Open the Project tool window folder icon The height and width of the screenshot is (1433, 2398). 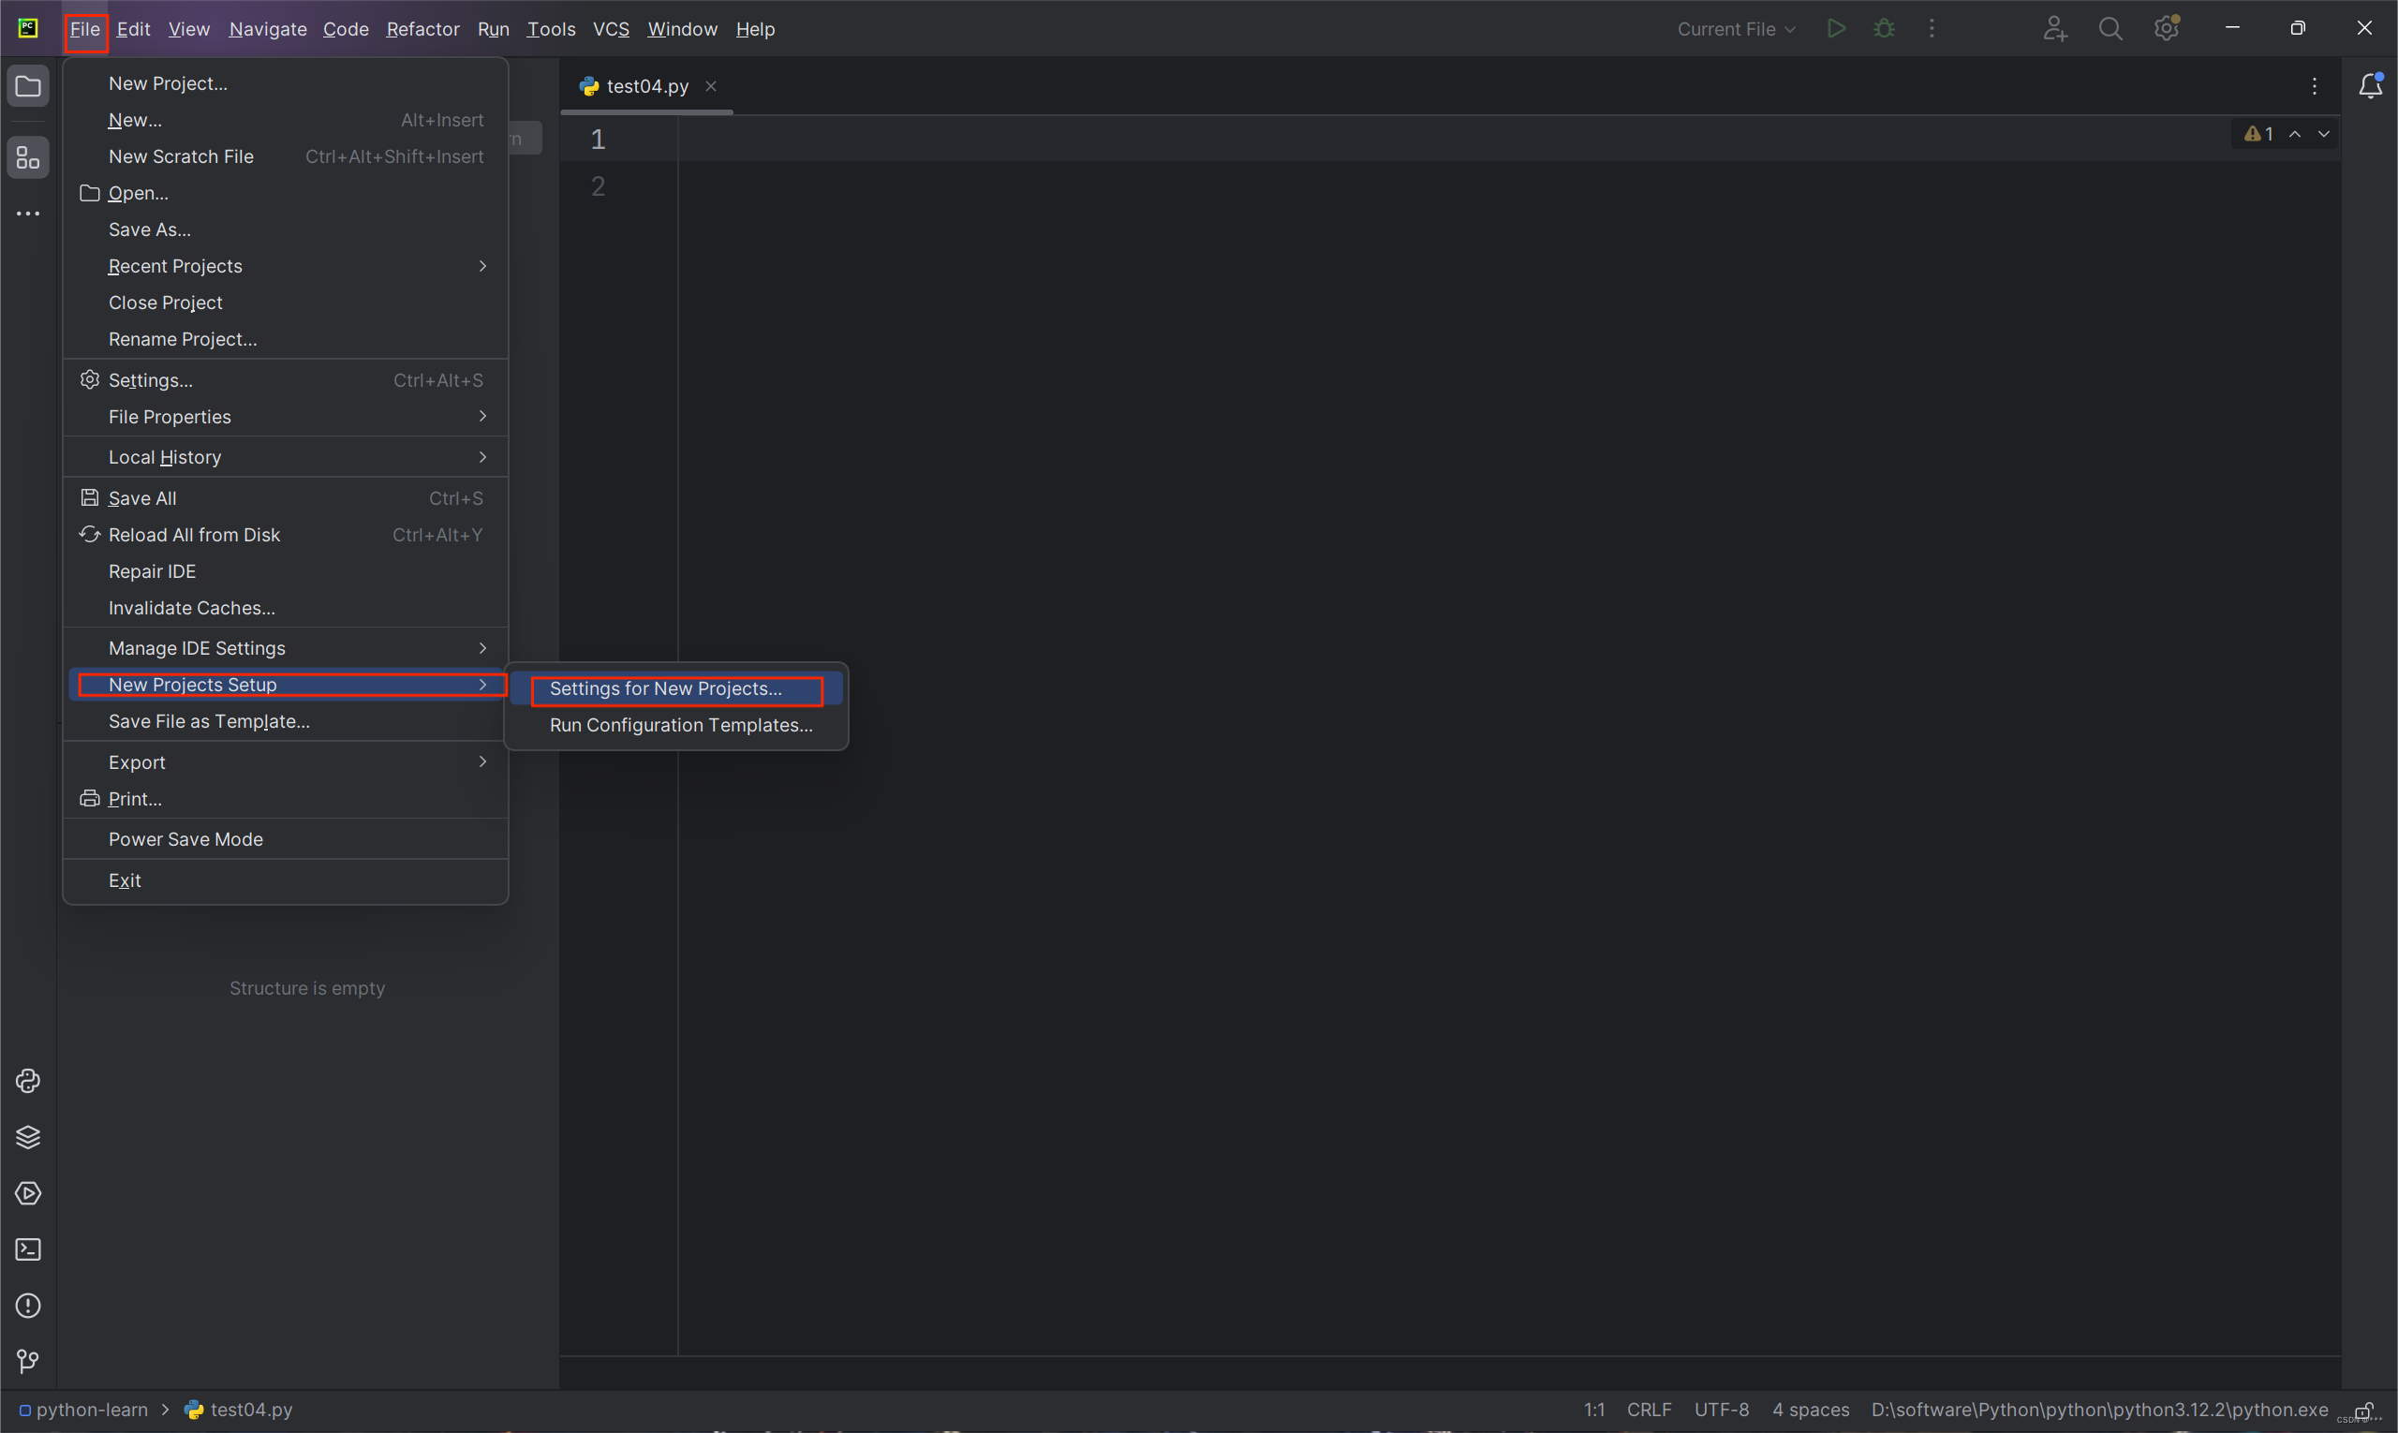(x=28, y=87)
